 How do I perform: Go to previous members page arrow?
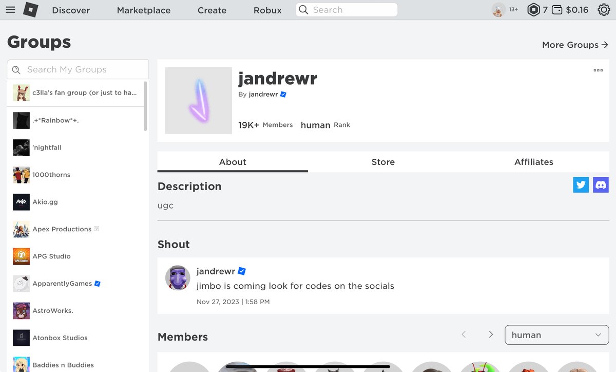pyautogui.click(x=464, y=334)
